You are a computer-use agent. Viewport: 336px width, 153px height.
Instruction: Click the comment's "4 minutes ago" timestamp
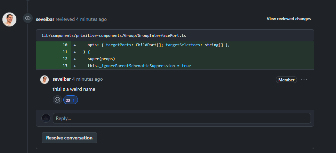click(x=87, y=79)
